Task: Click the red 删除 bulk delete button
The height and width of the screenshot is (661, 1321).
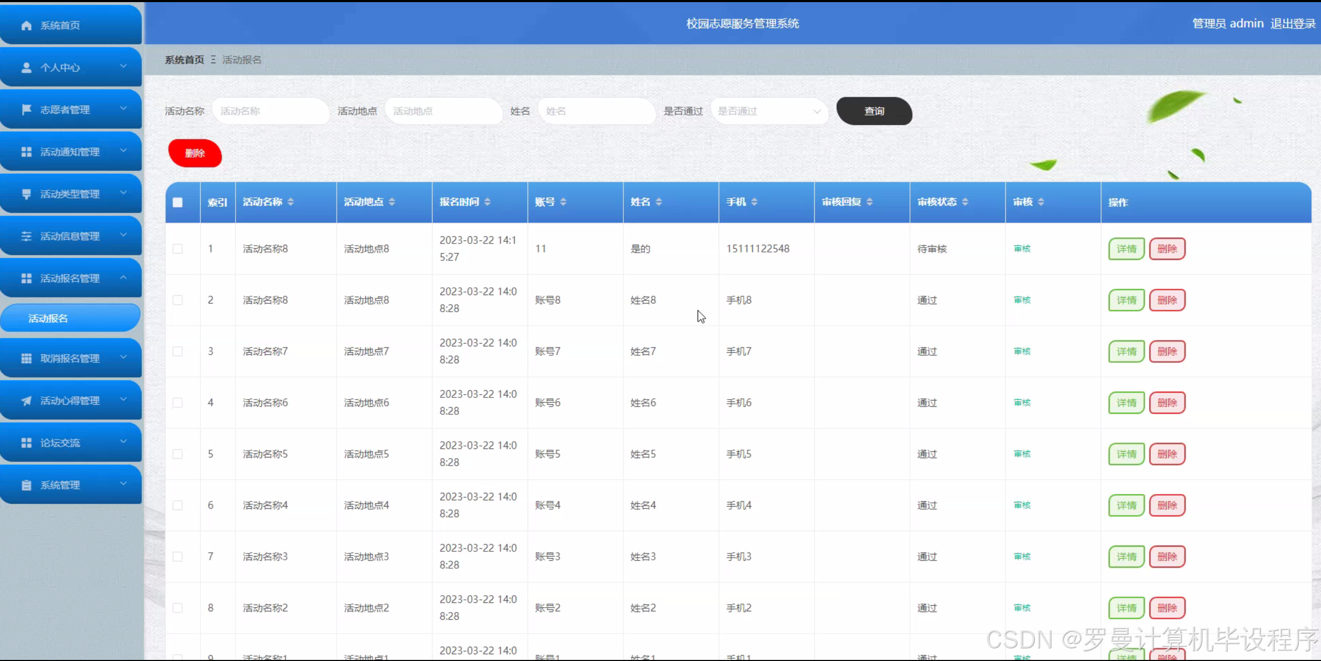Action: tap(194, 153)
